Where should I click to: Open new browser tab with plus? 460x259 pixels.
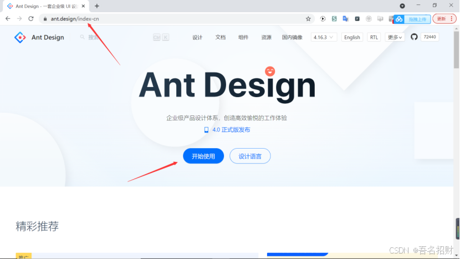[x=97, y=6]
